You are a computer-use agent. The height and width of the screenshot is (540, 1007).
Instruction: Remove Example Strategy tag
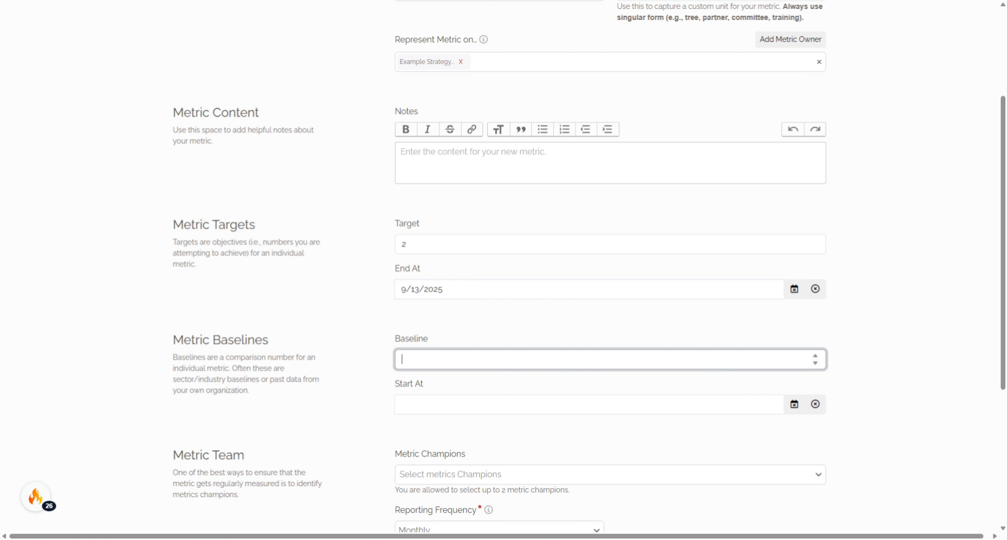click(460, 62)
